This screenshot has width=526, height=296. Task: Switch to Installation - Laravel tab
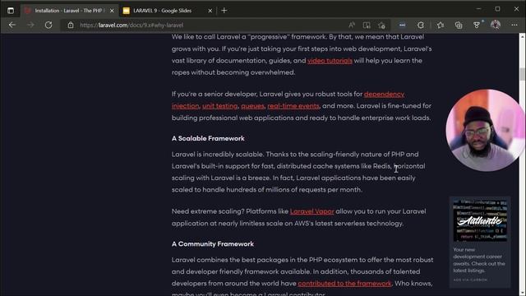point(69,11)
